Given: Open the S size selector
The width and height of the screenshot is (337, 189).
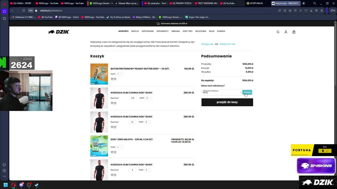Looking at the screenshot, I should tap(132, 170).
